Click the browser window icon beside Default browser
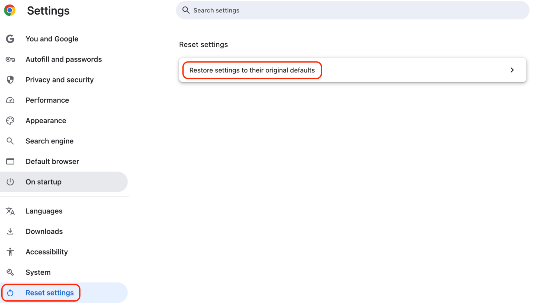Screen dimensions: 542x305 pyautogui.click(x=10, y=161)
